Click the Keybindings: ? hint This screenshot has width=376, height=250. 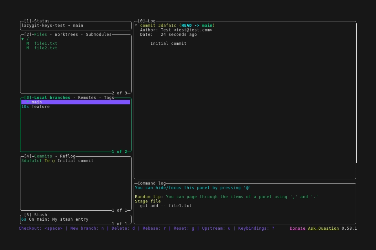(256, 228)
